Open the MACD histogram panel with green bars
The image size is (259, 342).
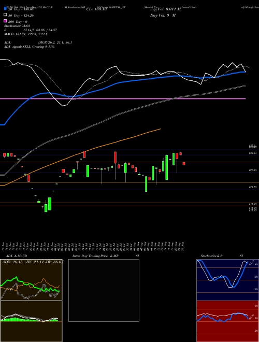point(31,321)
